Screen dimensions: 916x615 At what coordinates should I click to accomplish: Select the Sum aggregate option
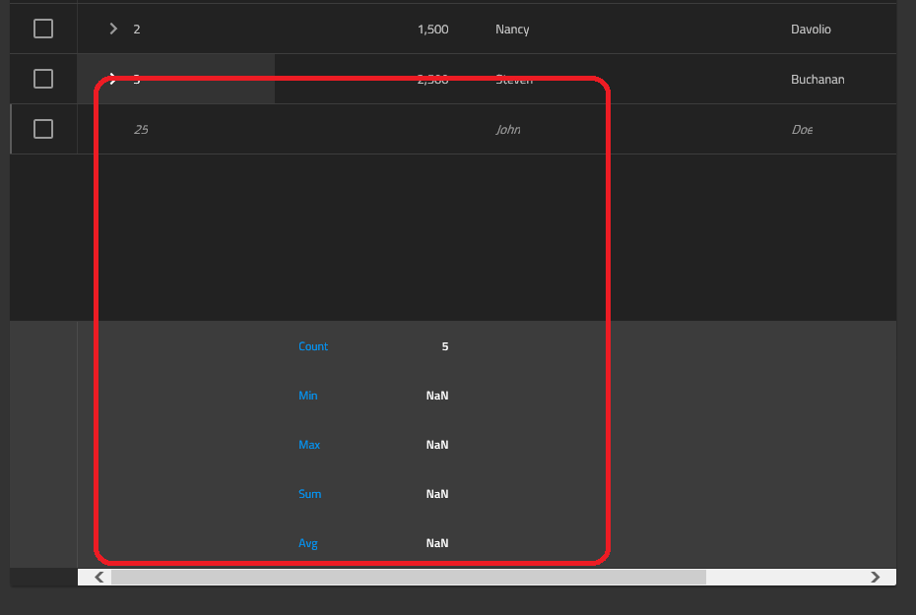coord(309,493)
